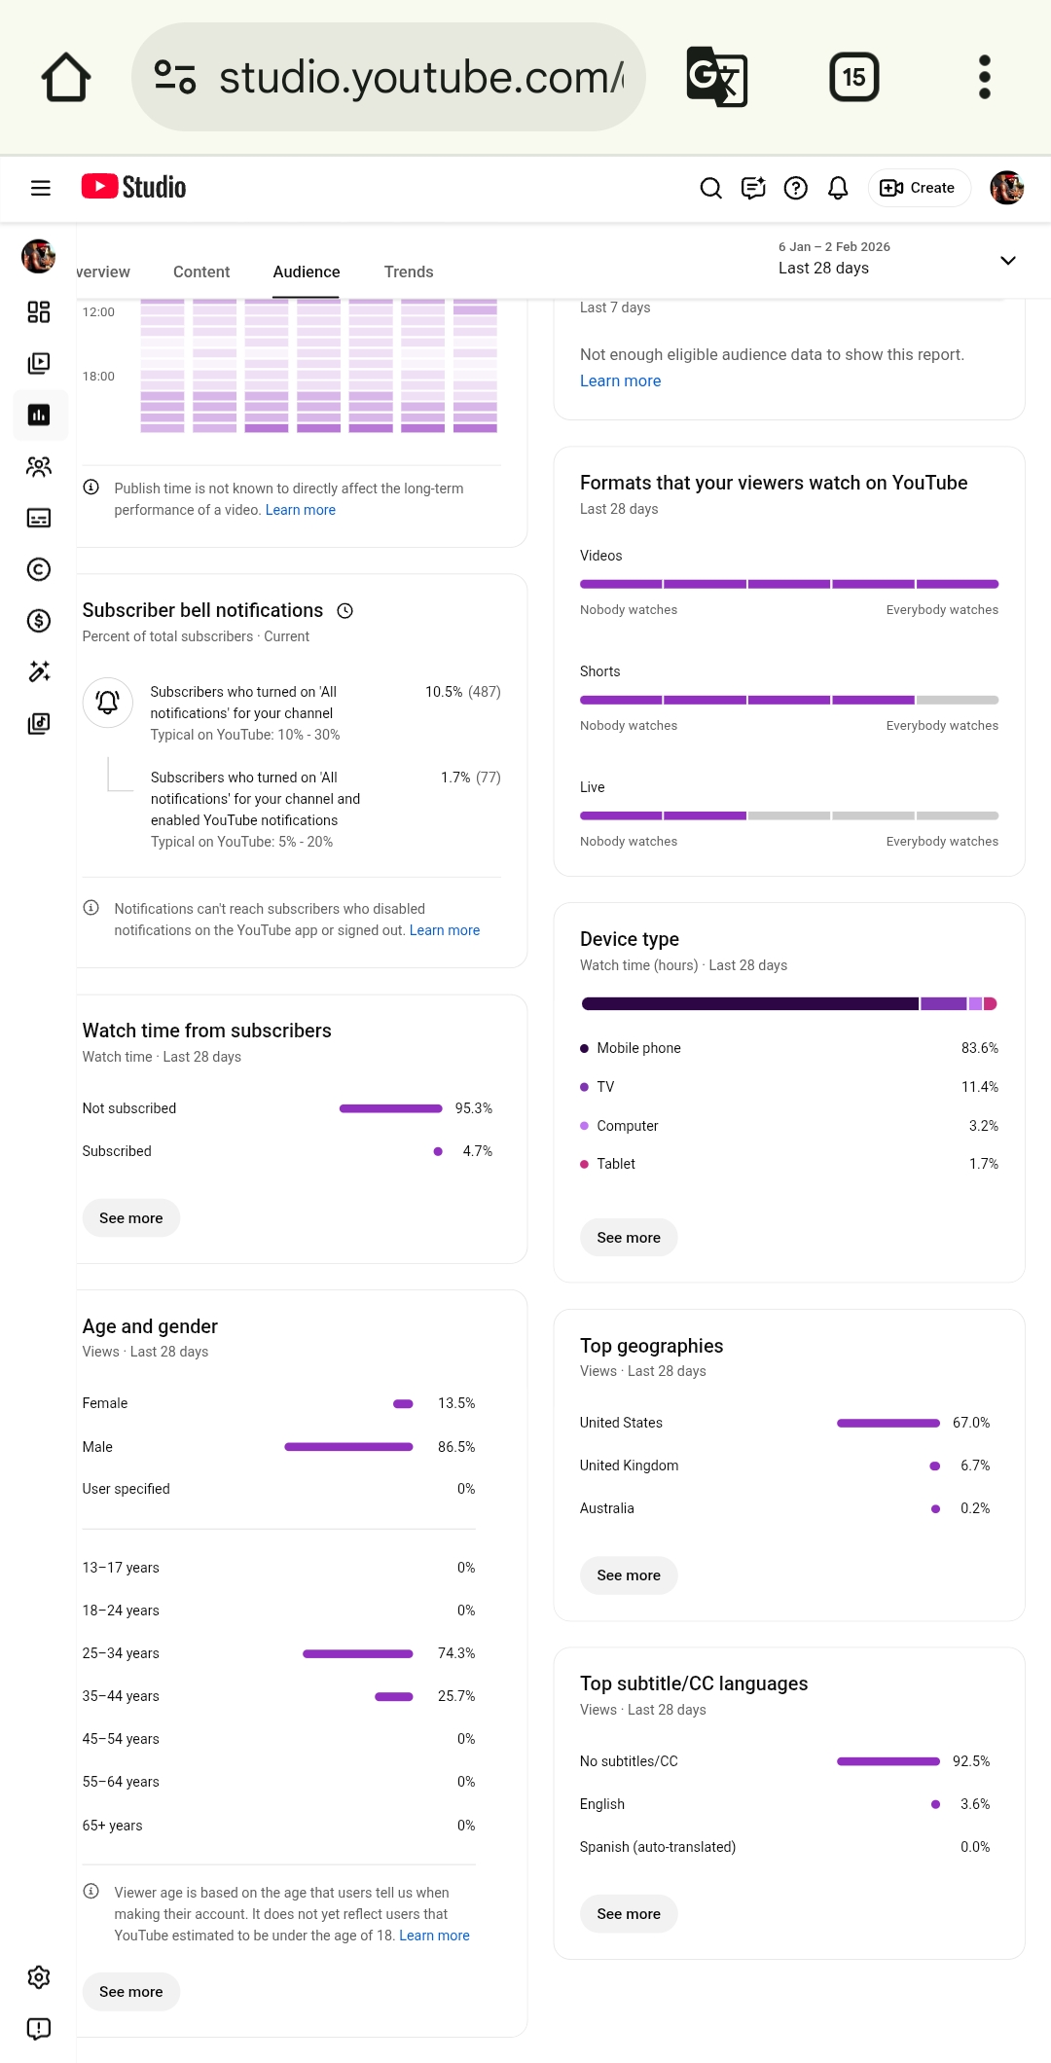The width and height of the screenshot is (1051, 2063).
Task: Open the help question mark icon
Action: click(796, 188)
